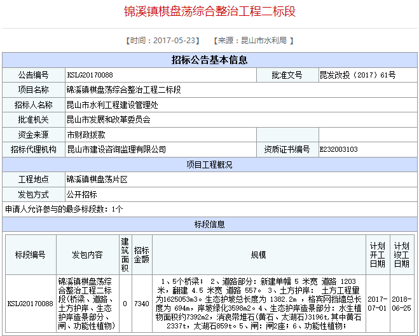Select the value 昆山市建设咨询监理有限公司

click(116, 149)
